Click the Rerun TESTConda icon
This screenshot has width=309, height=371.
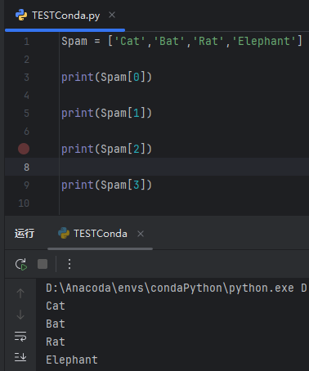coord(21,264)
